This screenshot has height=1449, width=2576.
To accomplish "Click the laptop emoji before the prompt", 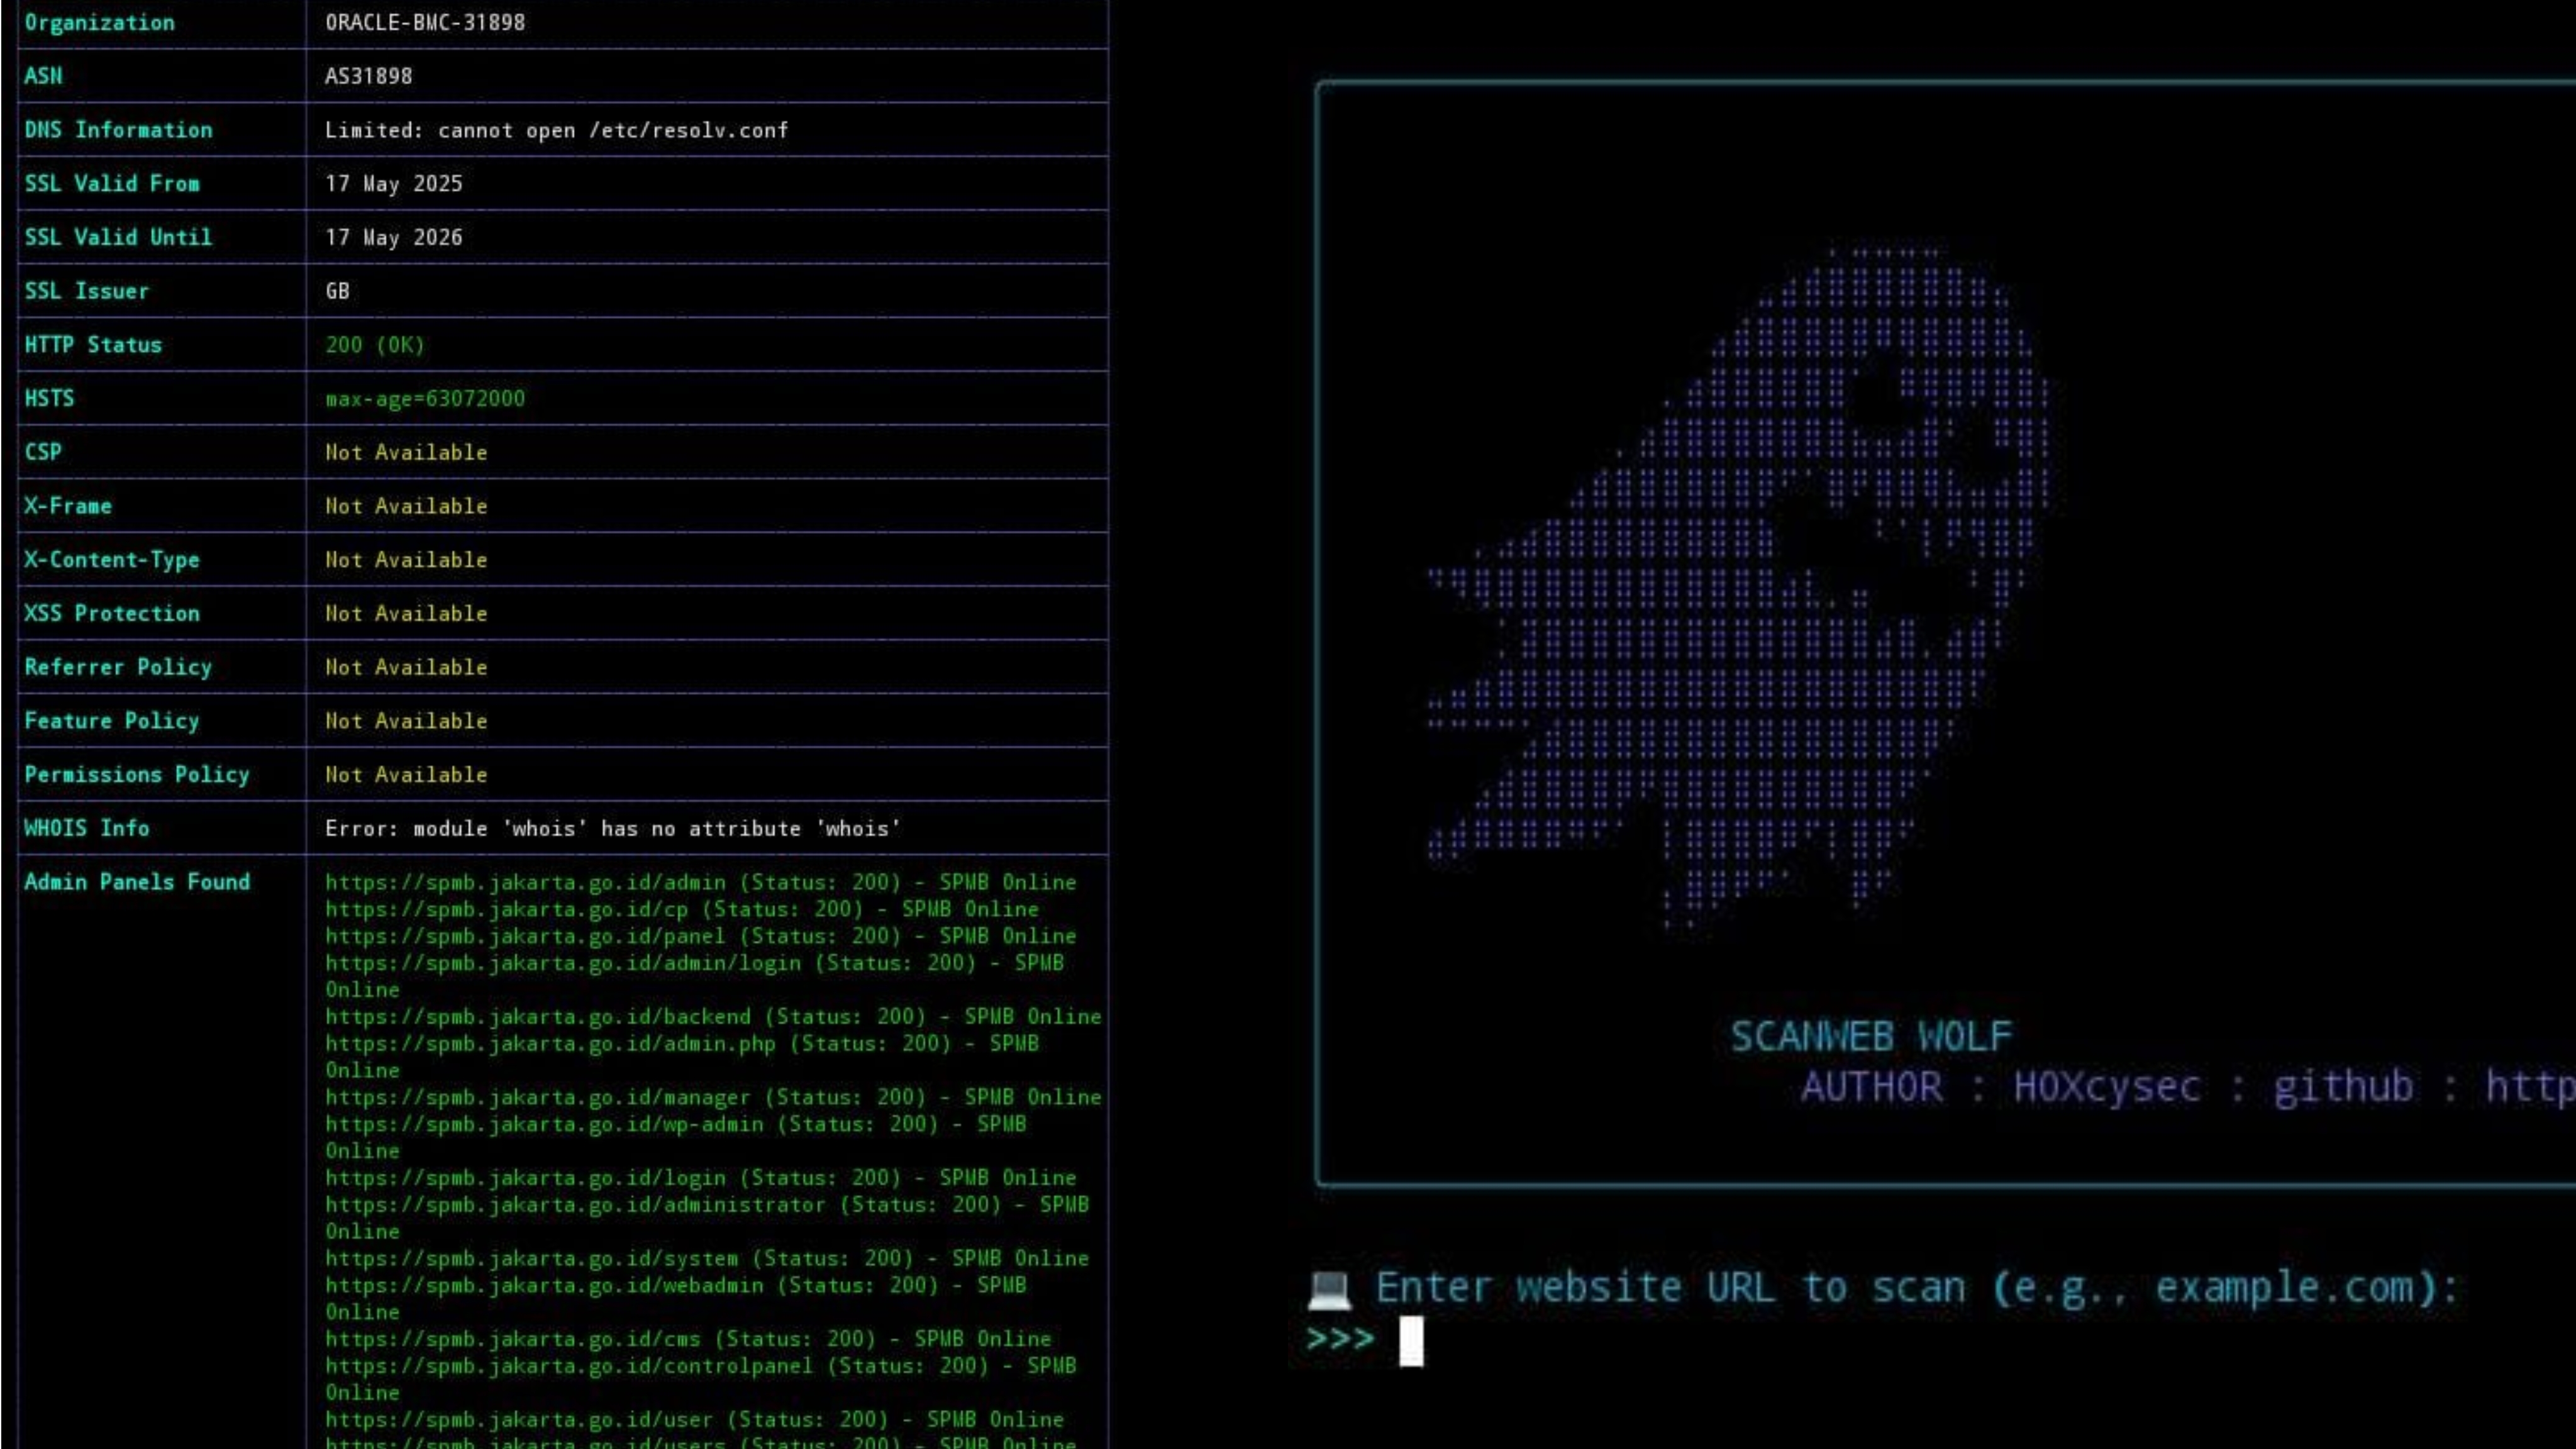I will click(x=1329, y=1289).
